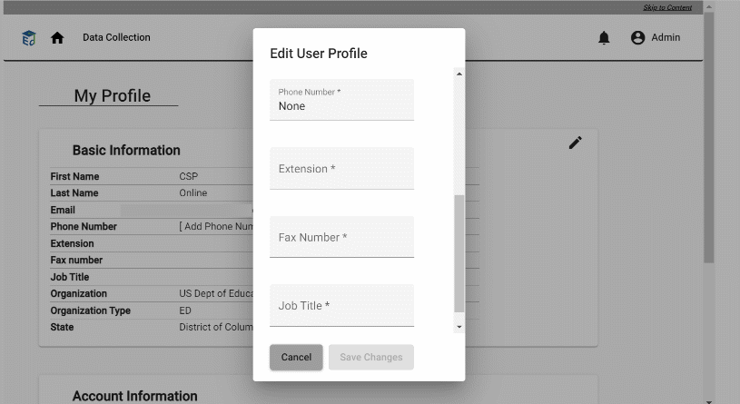Click the dialog scrollbar thumb
Viewport: 740px width, 404px height.
point(459,254)
